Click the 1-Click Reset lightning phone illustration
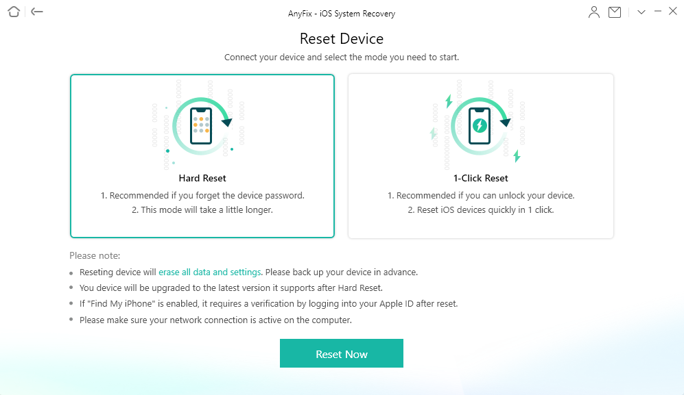The image size is (684, 395). 480,125
